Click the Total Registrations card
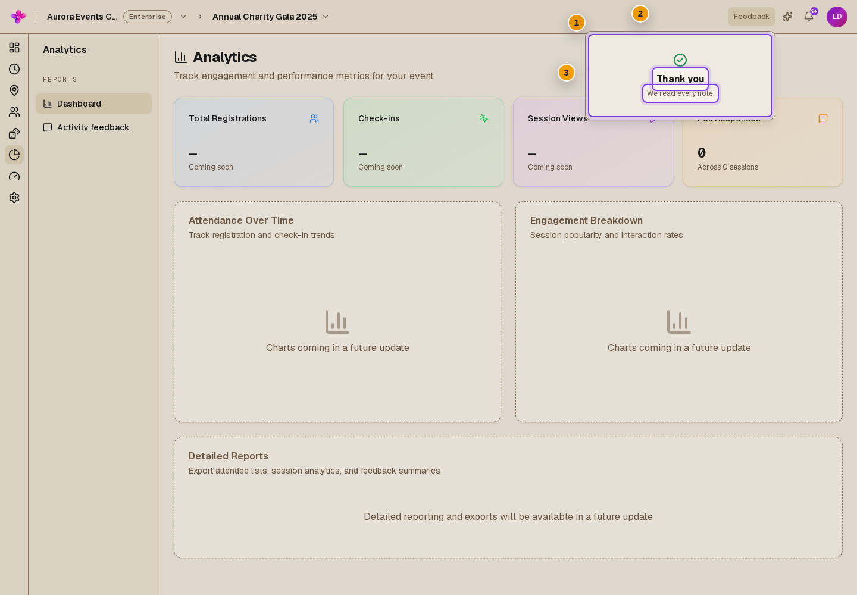The height and width of the screenshot is (595, 857). point(254,142)
